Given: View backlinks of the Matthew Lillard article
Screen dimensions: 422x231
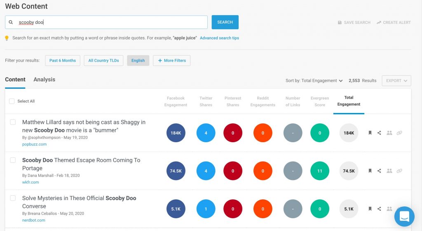Looking at the screenshot, I should click(x=399, y=133).
